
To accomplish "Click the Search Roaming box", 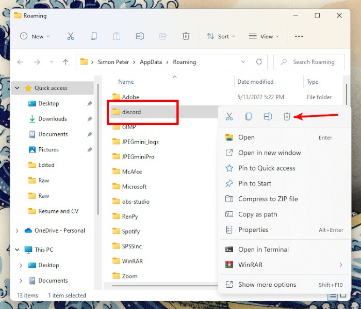I will pos(309,62).
